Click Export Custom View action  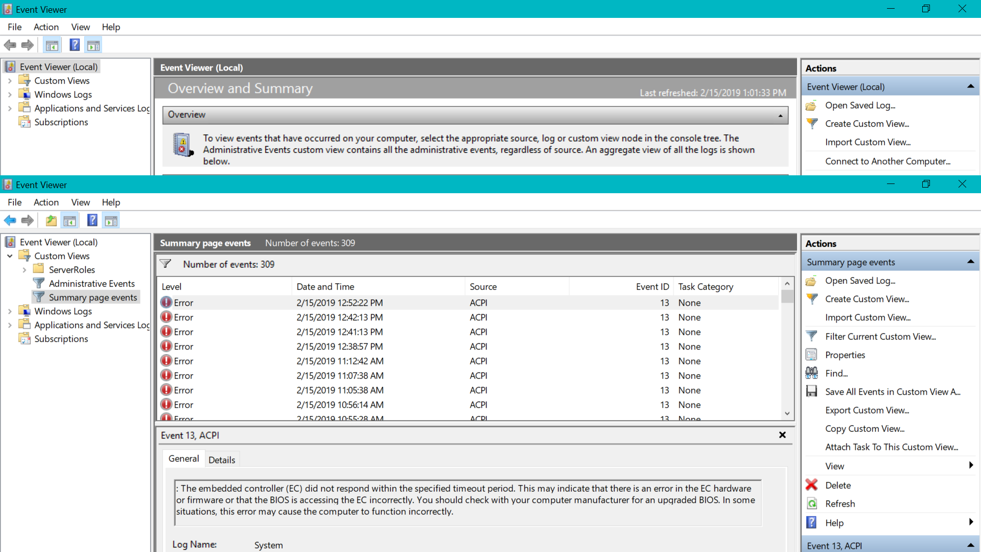867,410
